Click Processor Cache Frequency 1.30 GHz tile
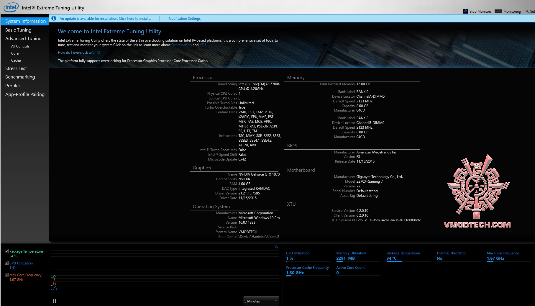The image size is (535, 306). click(308, 271)
